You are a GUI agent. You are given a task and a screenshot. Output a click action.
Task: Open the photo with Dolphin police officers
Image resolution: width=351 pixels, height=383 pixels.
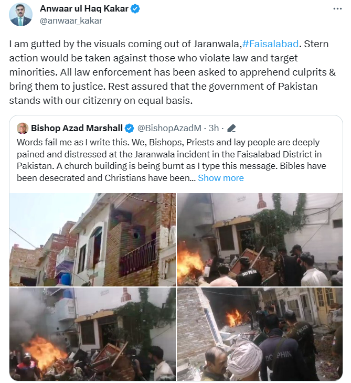[260, 334]
